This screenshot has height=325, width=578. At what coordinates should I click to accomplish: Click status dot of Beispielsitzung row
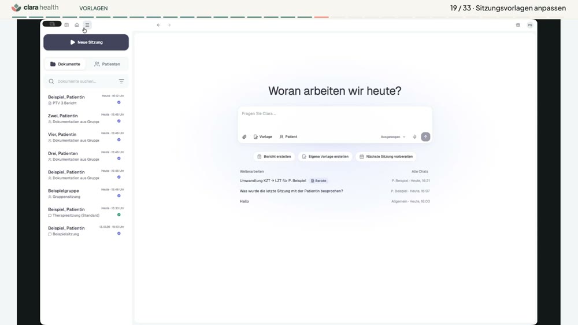[x=118, y=234]
